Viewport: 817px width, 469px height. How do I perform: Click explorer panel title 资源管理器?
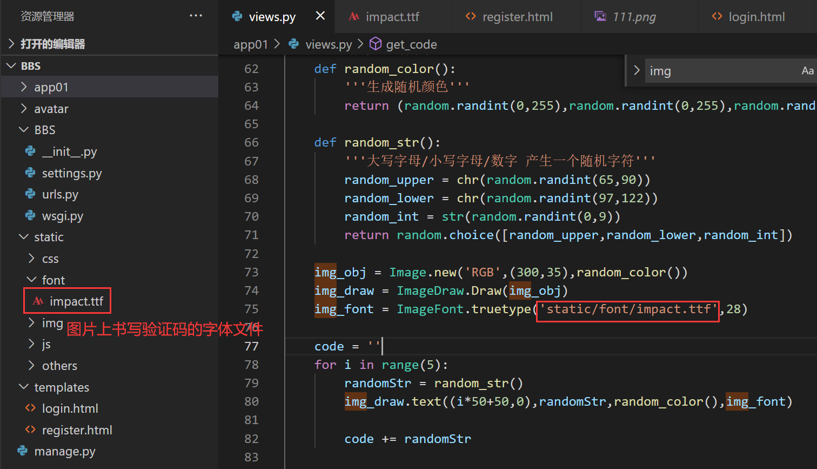(x=48, y=16)
